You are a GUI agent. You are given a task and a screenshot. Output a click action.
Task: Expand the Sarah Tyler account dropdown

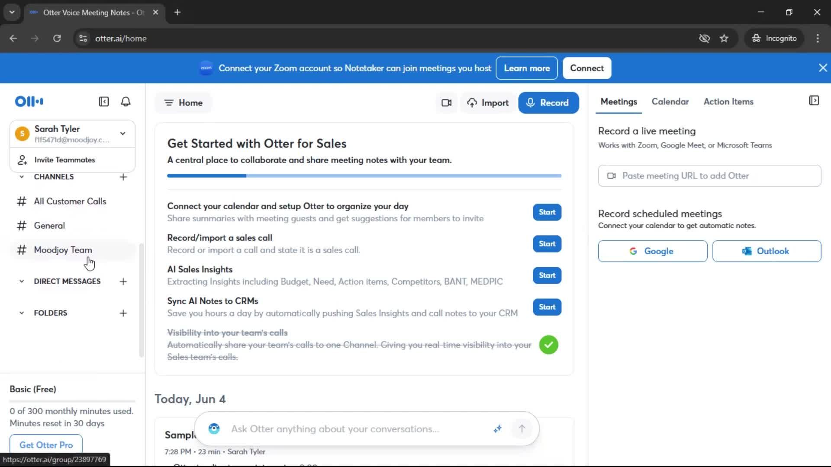tap(123, 134)
